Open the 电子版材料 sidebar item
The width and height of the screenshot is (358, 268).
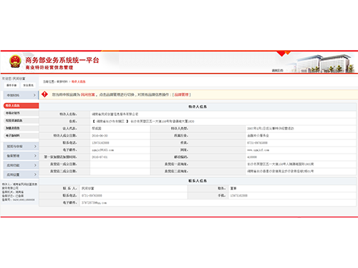(x=21, y=136)
